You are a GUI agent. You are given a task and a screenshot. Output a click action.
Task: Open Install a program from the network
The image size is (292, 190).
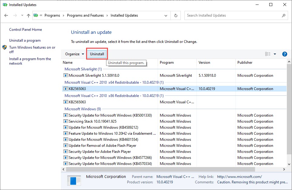[x=30, y=61]
